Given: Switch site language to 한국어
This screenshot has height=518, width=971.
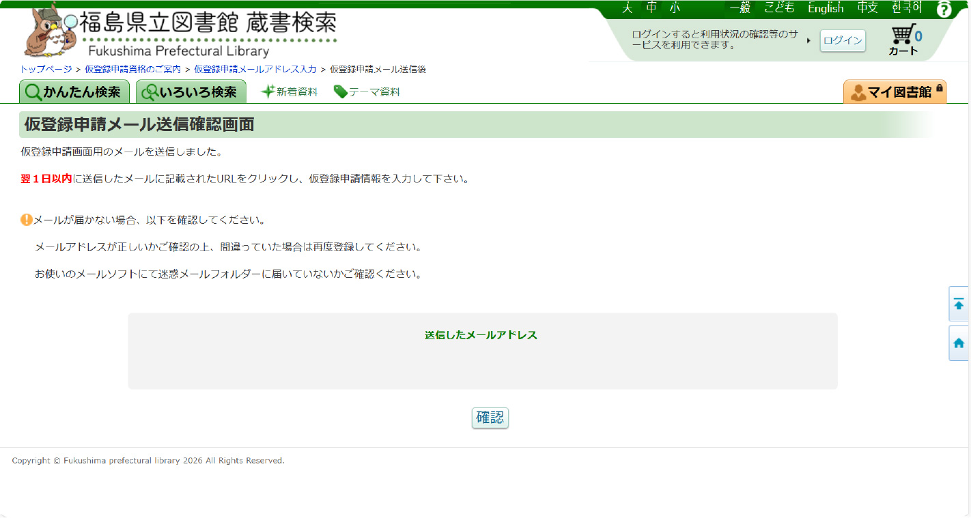Looking at the screenshot, I should click(x=907, y=8).
